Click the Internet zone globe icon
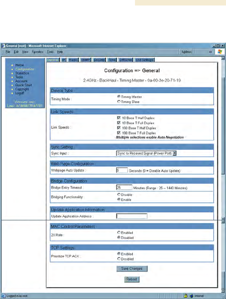 (x=191, y=296)
